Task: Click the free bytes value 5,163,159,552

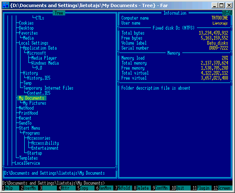Action: [x=215, y=38]
